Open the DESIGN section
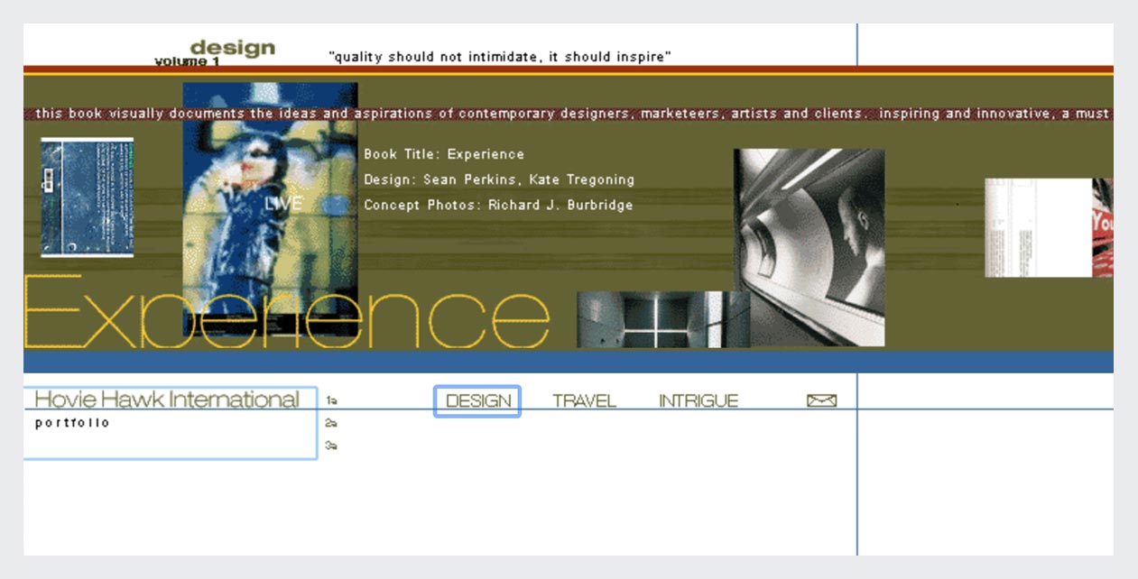The width and height of the screenshot is (1138, 579). (x=478, y=401)
